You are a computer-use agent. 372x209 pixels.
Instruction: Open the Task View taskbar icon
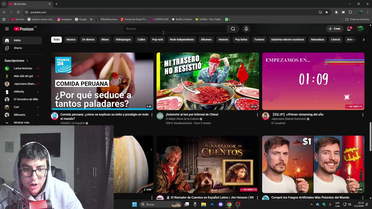coord(187,204)
